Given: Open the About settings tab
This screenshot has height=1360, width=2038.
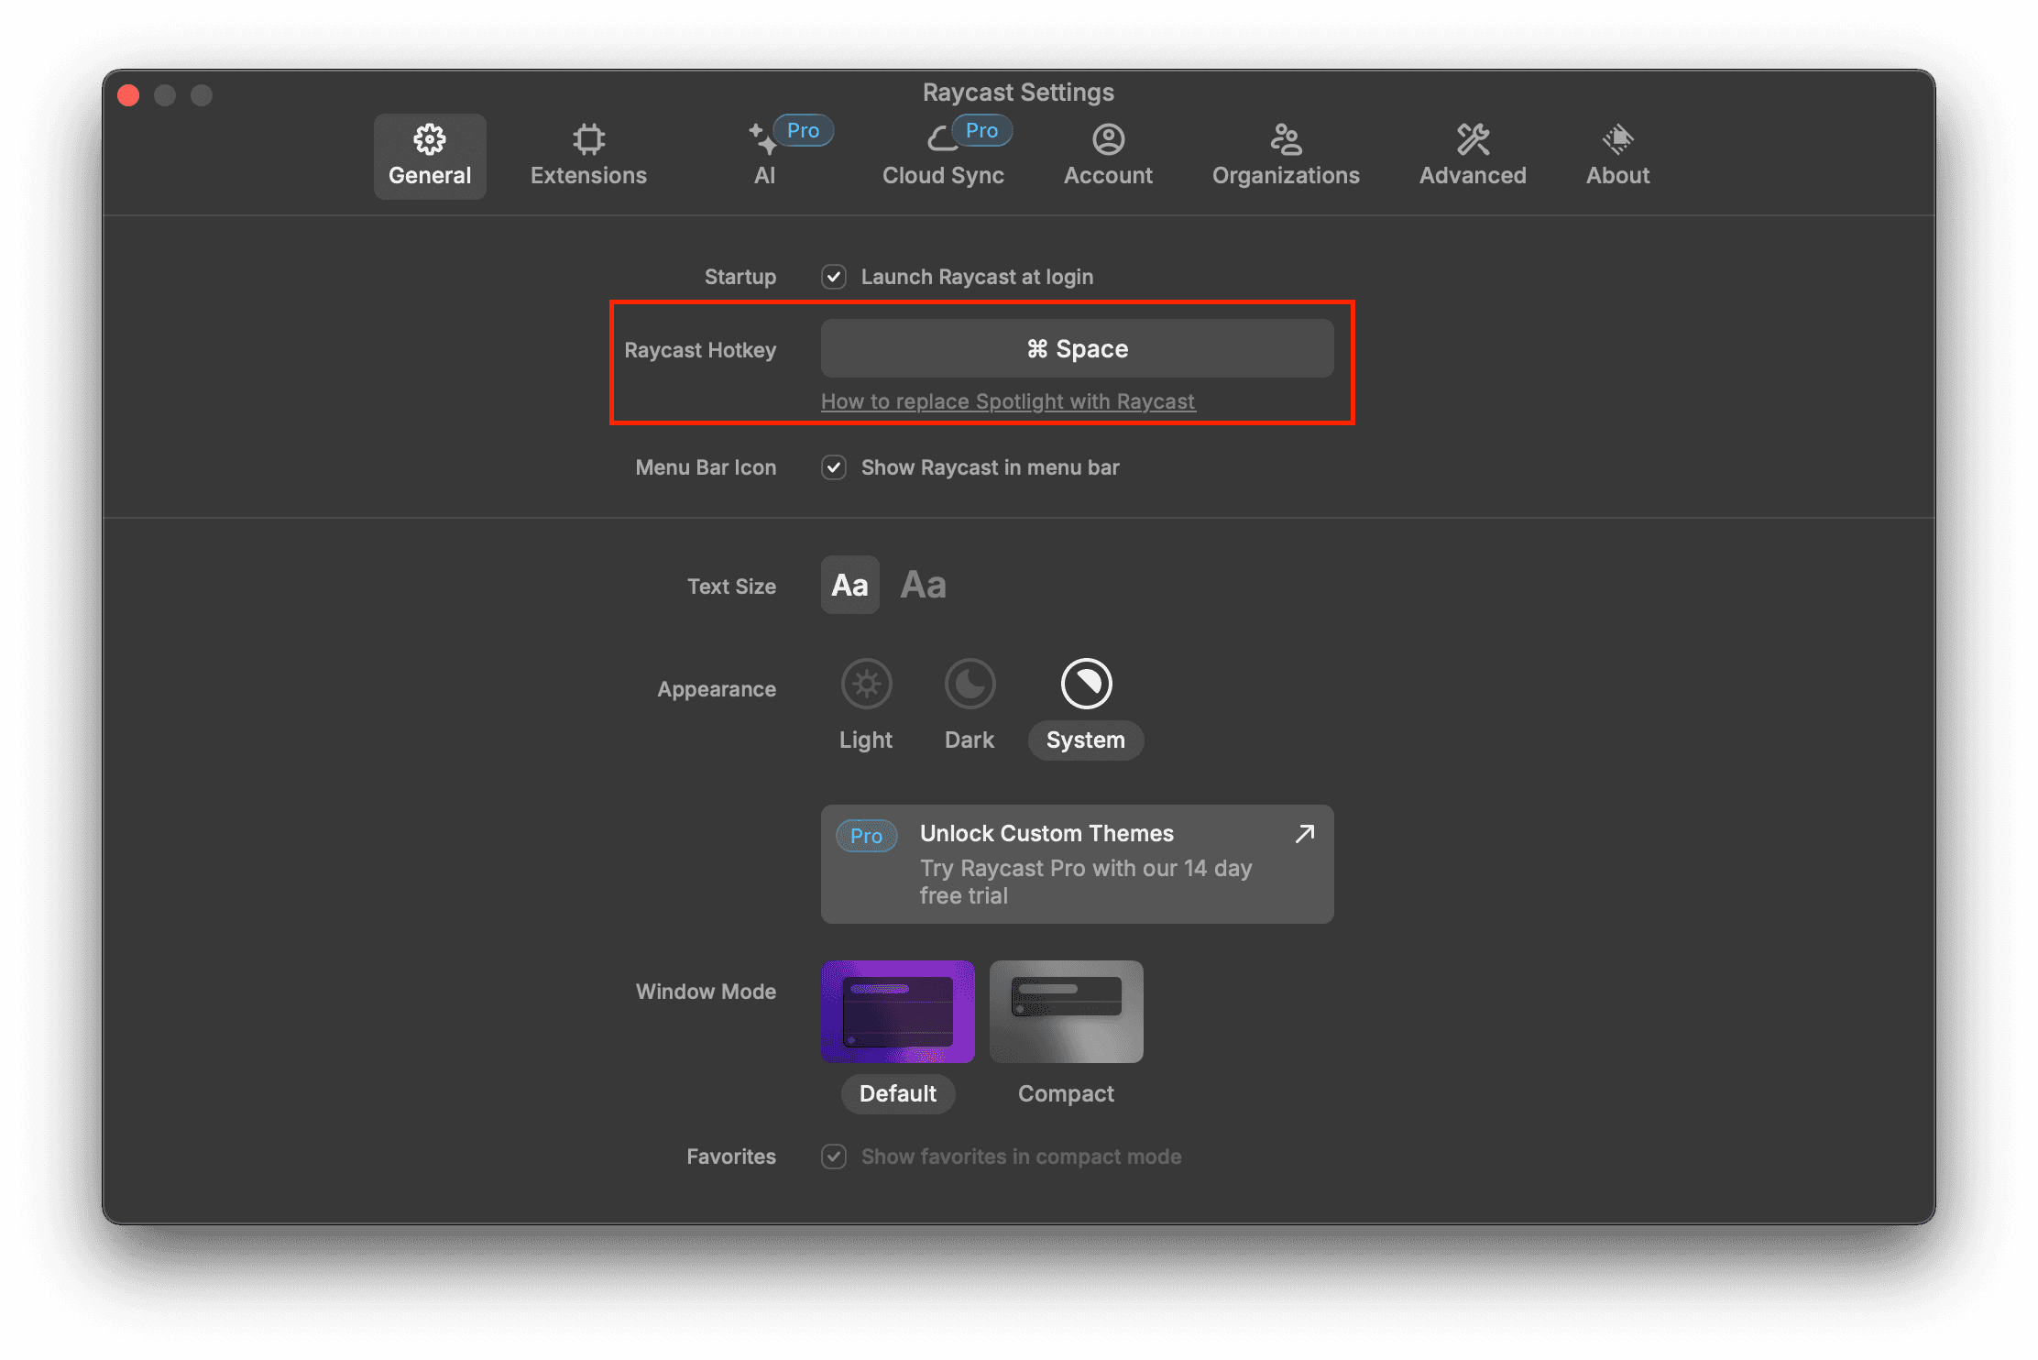Looking at the screenshot, I should [x=1616, y=152].
